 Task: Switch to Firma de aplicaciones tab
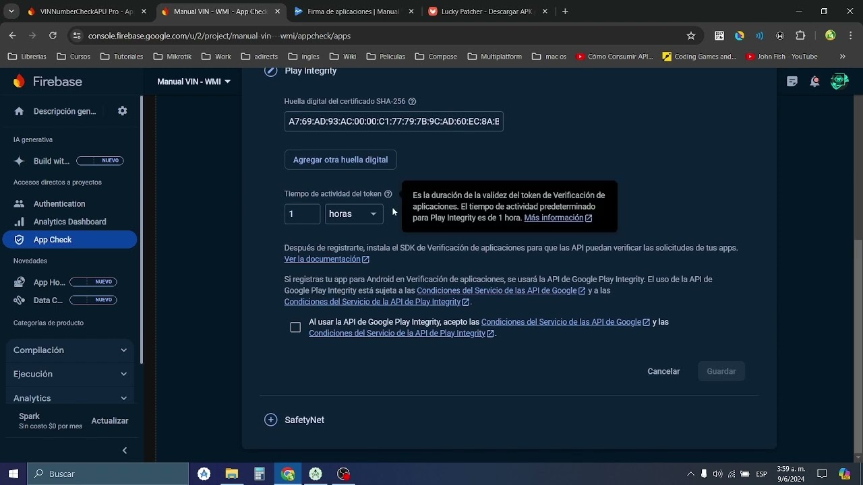(353, 11)
